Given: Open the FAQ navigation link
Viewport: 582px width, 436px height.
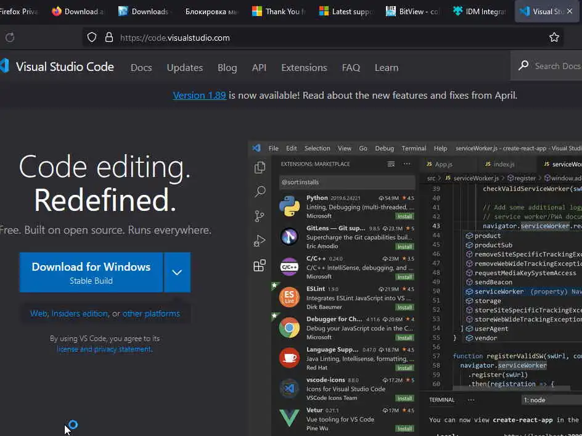Looking at the screenshot, I should pos(351,68).
